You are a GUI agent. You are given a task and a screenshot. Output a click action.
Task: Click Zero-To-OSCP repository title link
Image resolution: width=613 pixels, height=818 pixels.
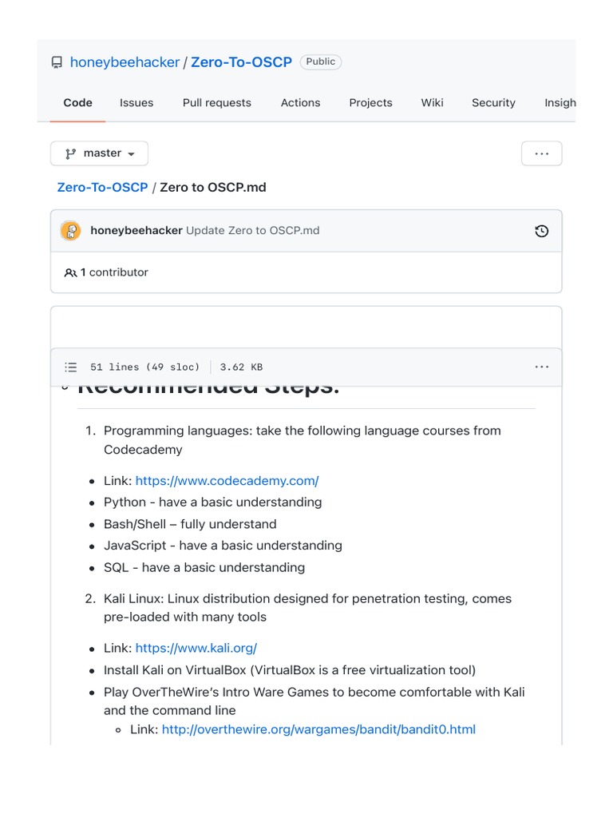tap(241, 62)
